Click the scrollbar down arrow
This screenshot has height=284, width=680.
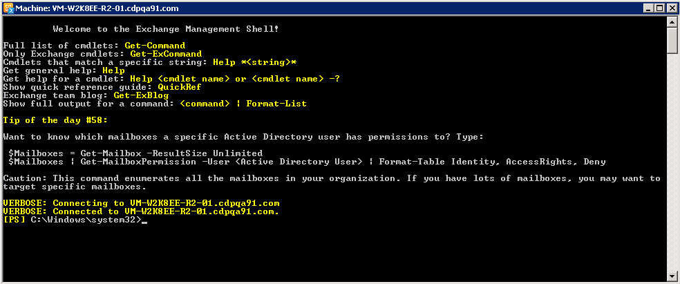tap(672, 276)
